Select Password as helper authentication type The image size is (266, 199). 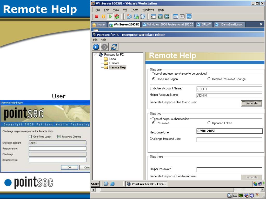click(x=154, y=123)
